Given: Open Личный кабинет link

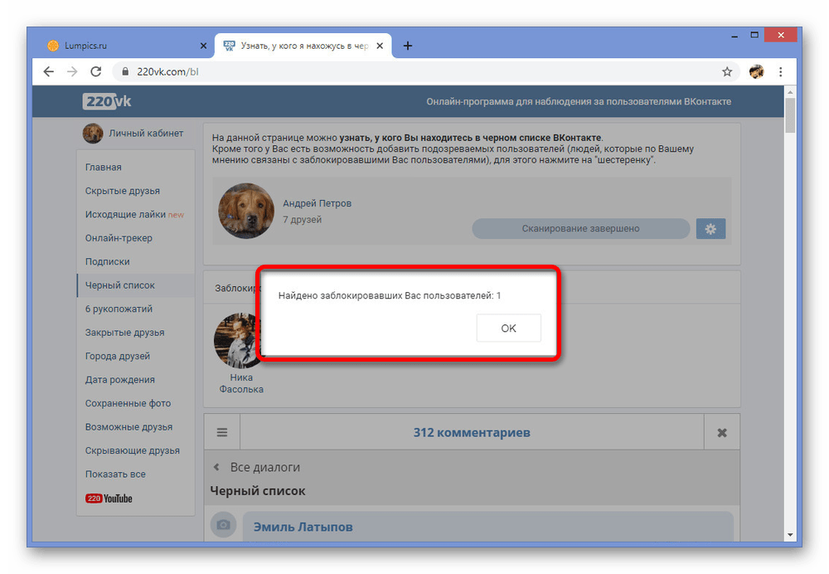Looking at the screenshot, I should click(x=146, y=134).
